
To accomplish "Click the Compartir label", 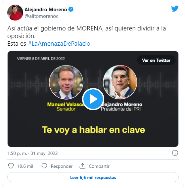I will tap(99, 166).
